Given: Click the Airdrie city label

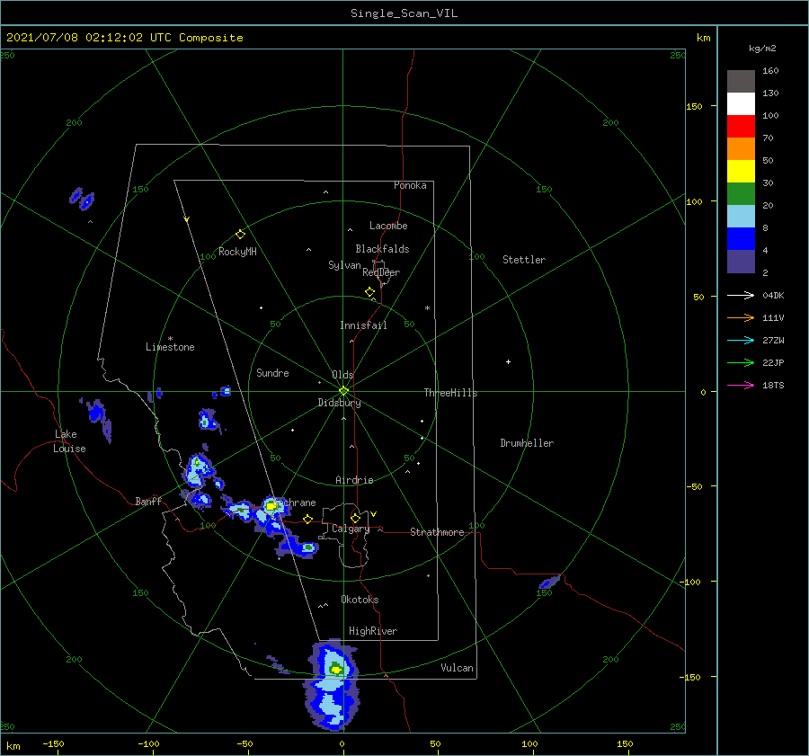Looking at the screenshot, I should click(x=354, y=480).
